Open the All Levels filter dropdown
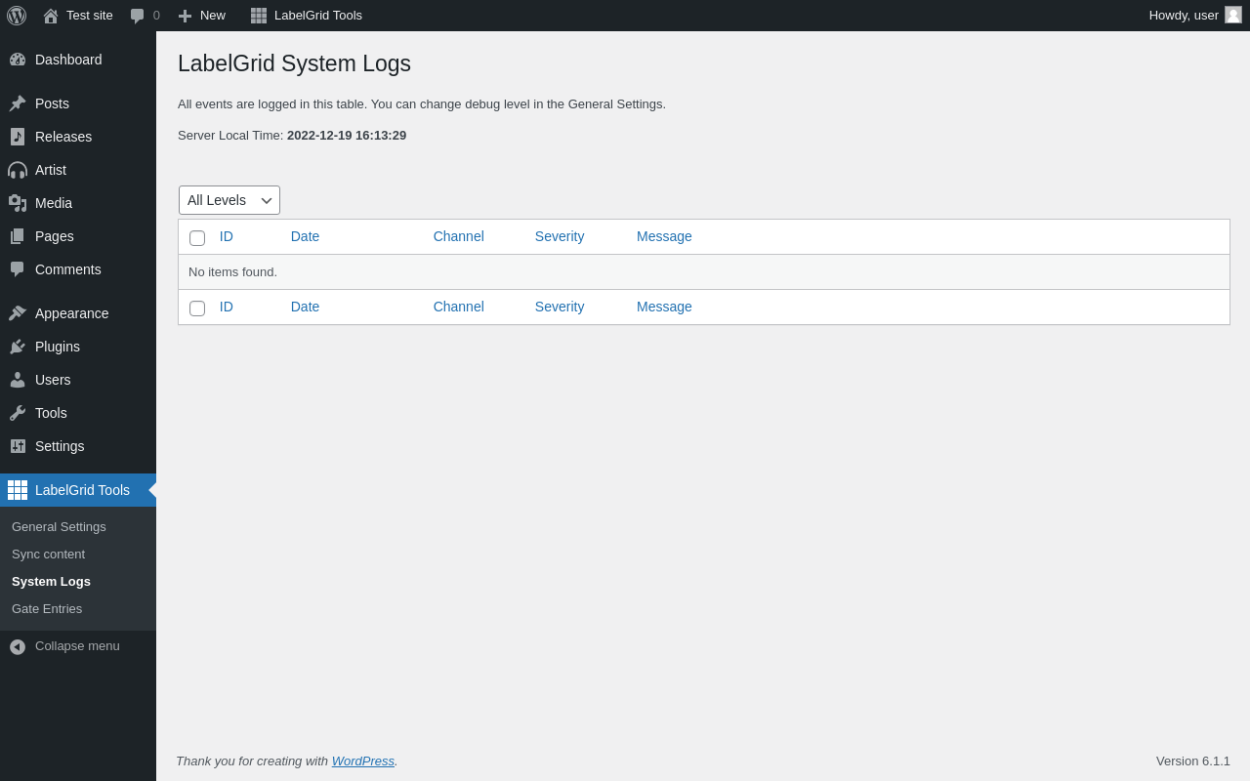 [229, 200]
